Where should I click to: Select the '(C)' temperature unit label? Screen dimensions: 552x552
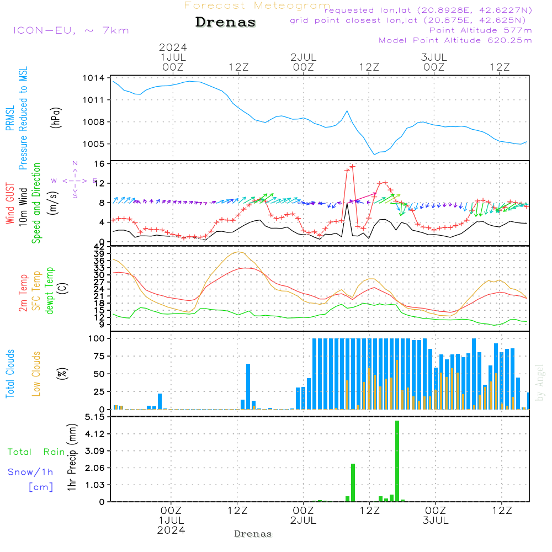[63, 288]
